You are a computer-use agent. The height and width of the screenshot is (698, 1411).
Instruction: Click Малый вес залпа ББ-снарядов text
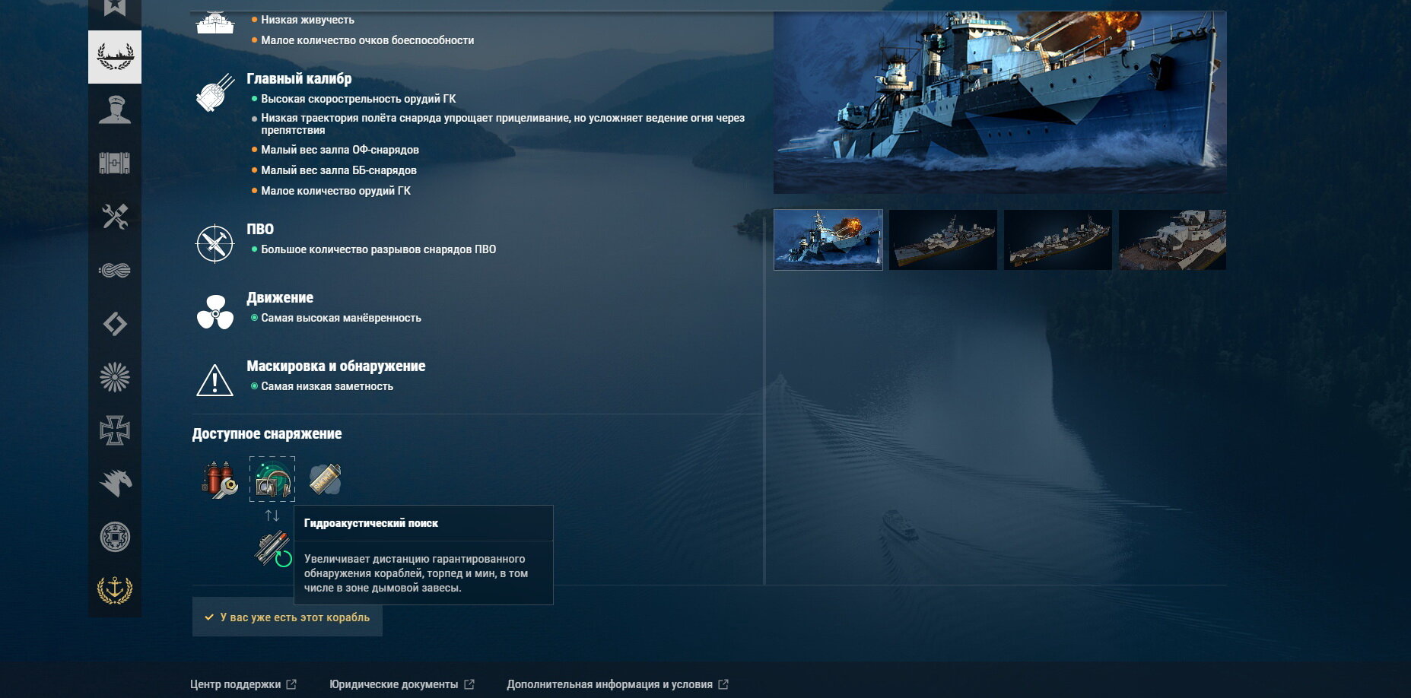coord(338,170)
